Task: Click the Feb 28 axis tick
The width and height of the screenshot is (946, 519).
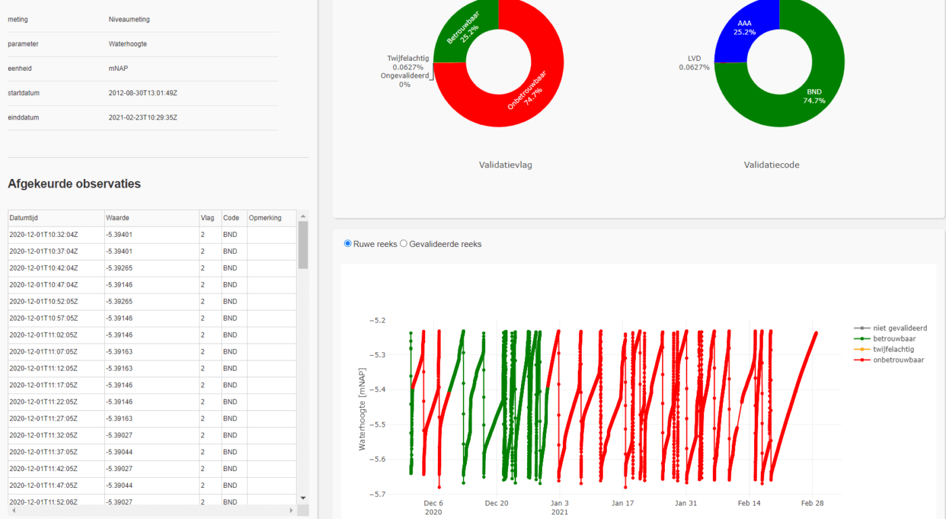Action: pos(812,503)
